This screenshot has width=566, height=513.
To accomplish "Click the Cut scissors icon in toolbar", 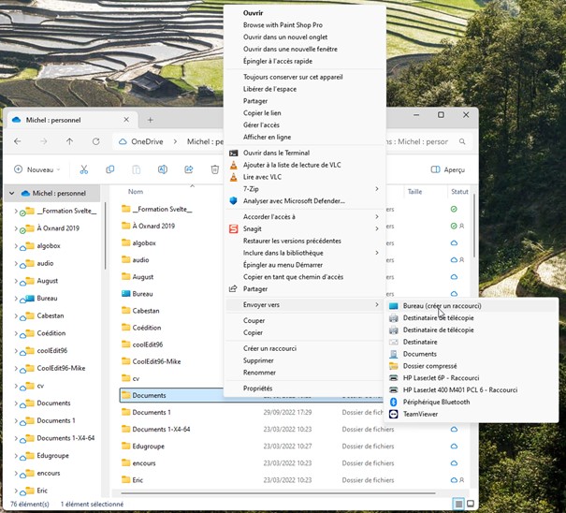I will tap(84, 169).
